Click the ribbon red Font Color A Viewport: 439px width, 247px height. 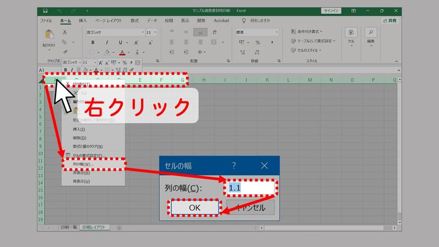122,52
